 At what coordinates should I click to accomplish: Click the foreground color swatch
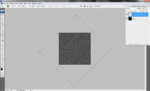click(x=2, y=69)
